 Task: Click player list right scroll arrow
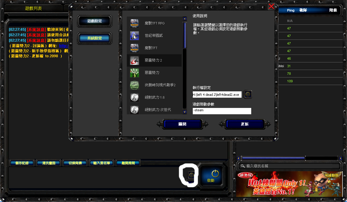(341, 158)
